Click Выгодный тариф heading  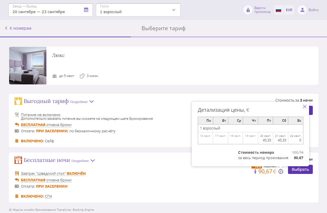pyautogui.click(x=46, y=101)
